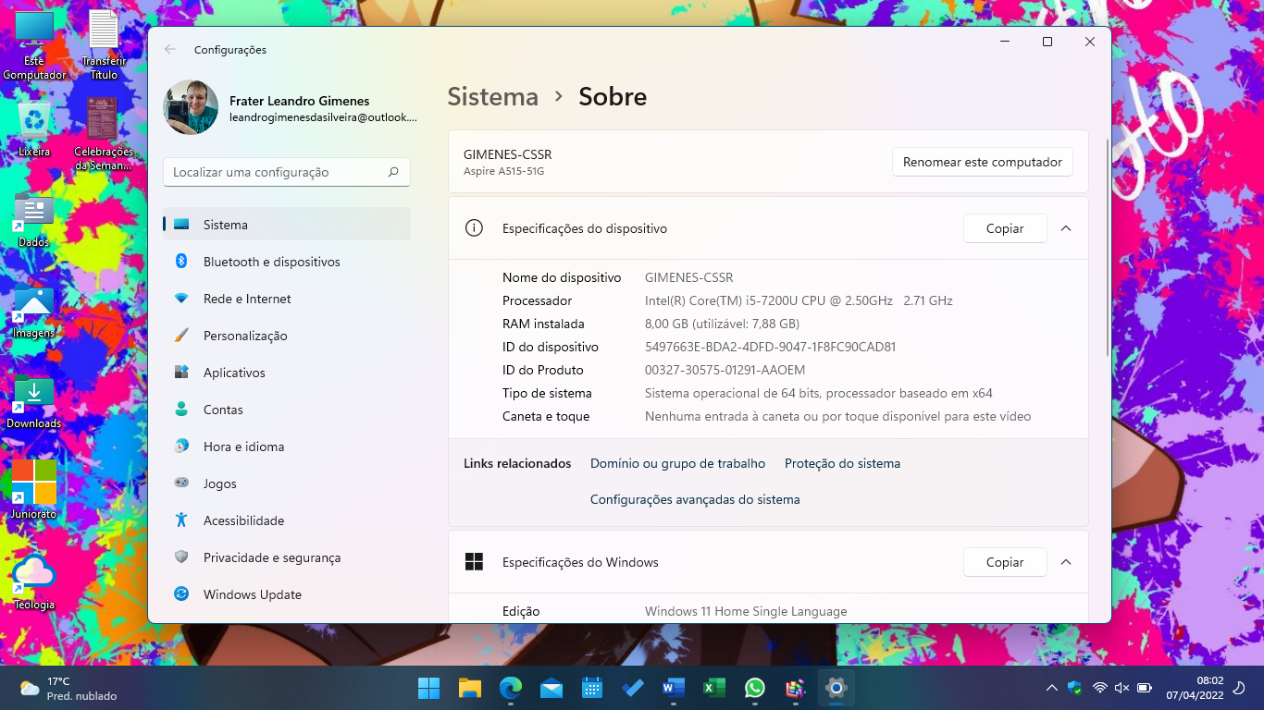Collapse the Especificações do Windows section chevron

point(1066,562)
